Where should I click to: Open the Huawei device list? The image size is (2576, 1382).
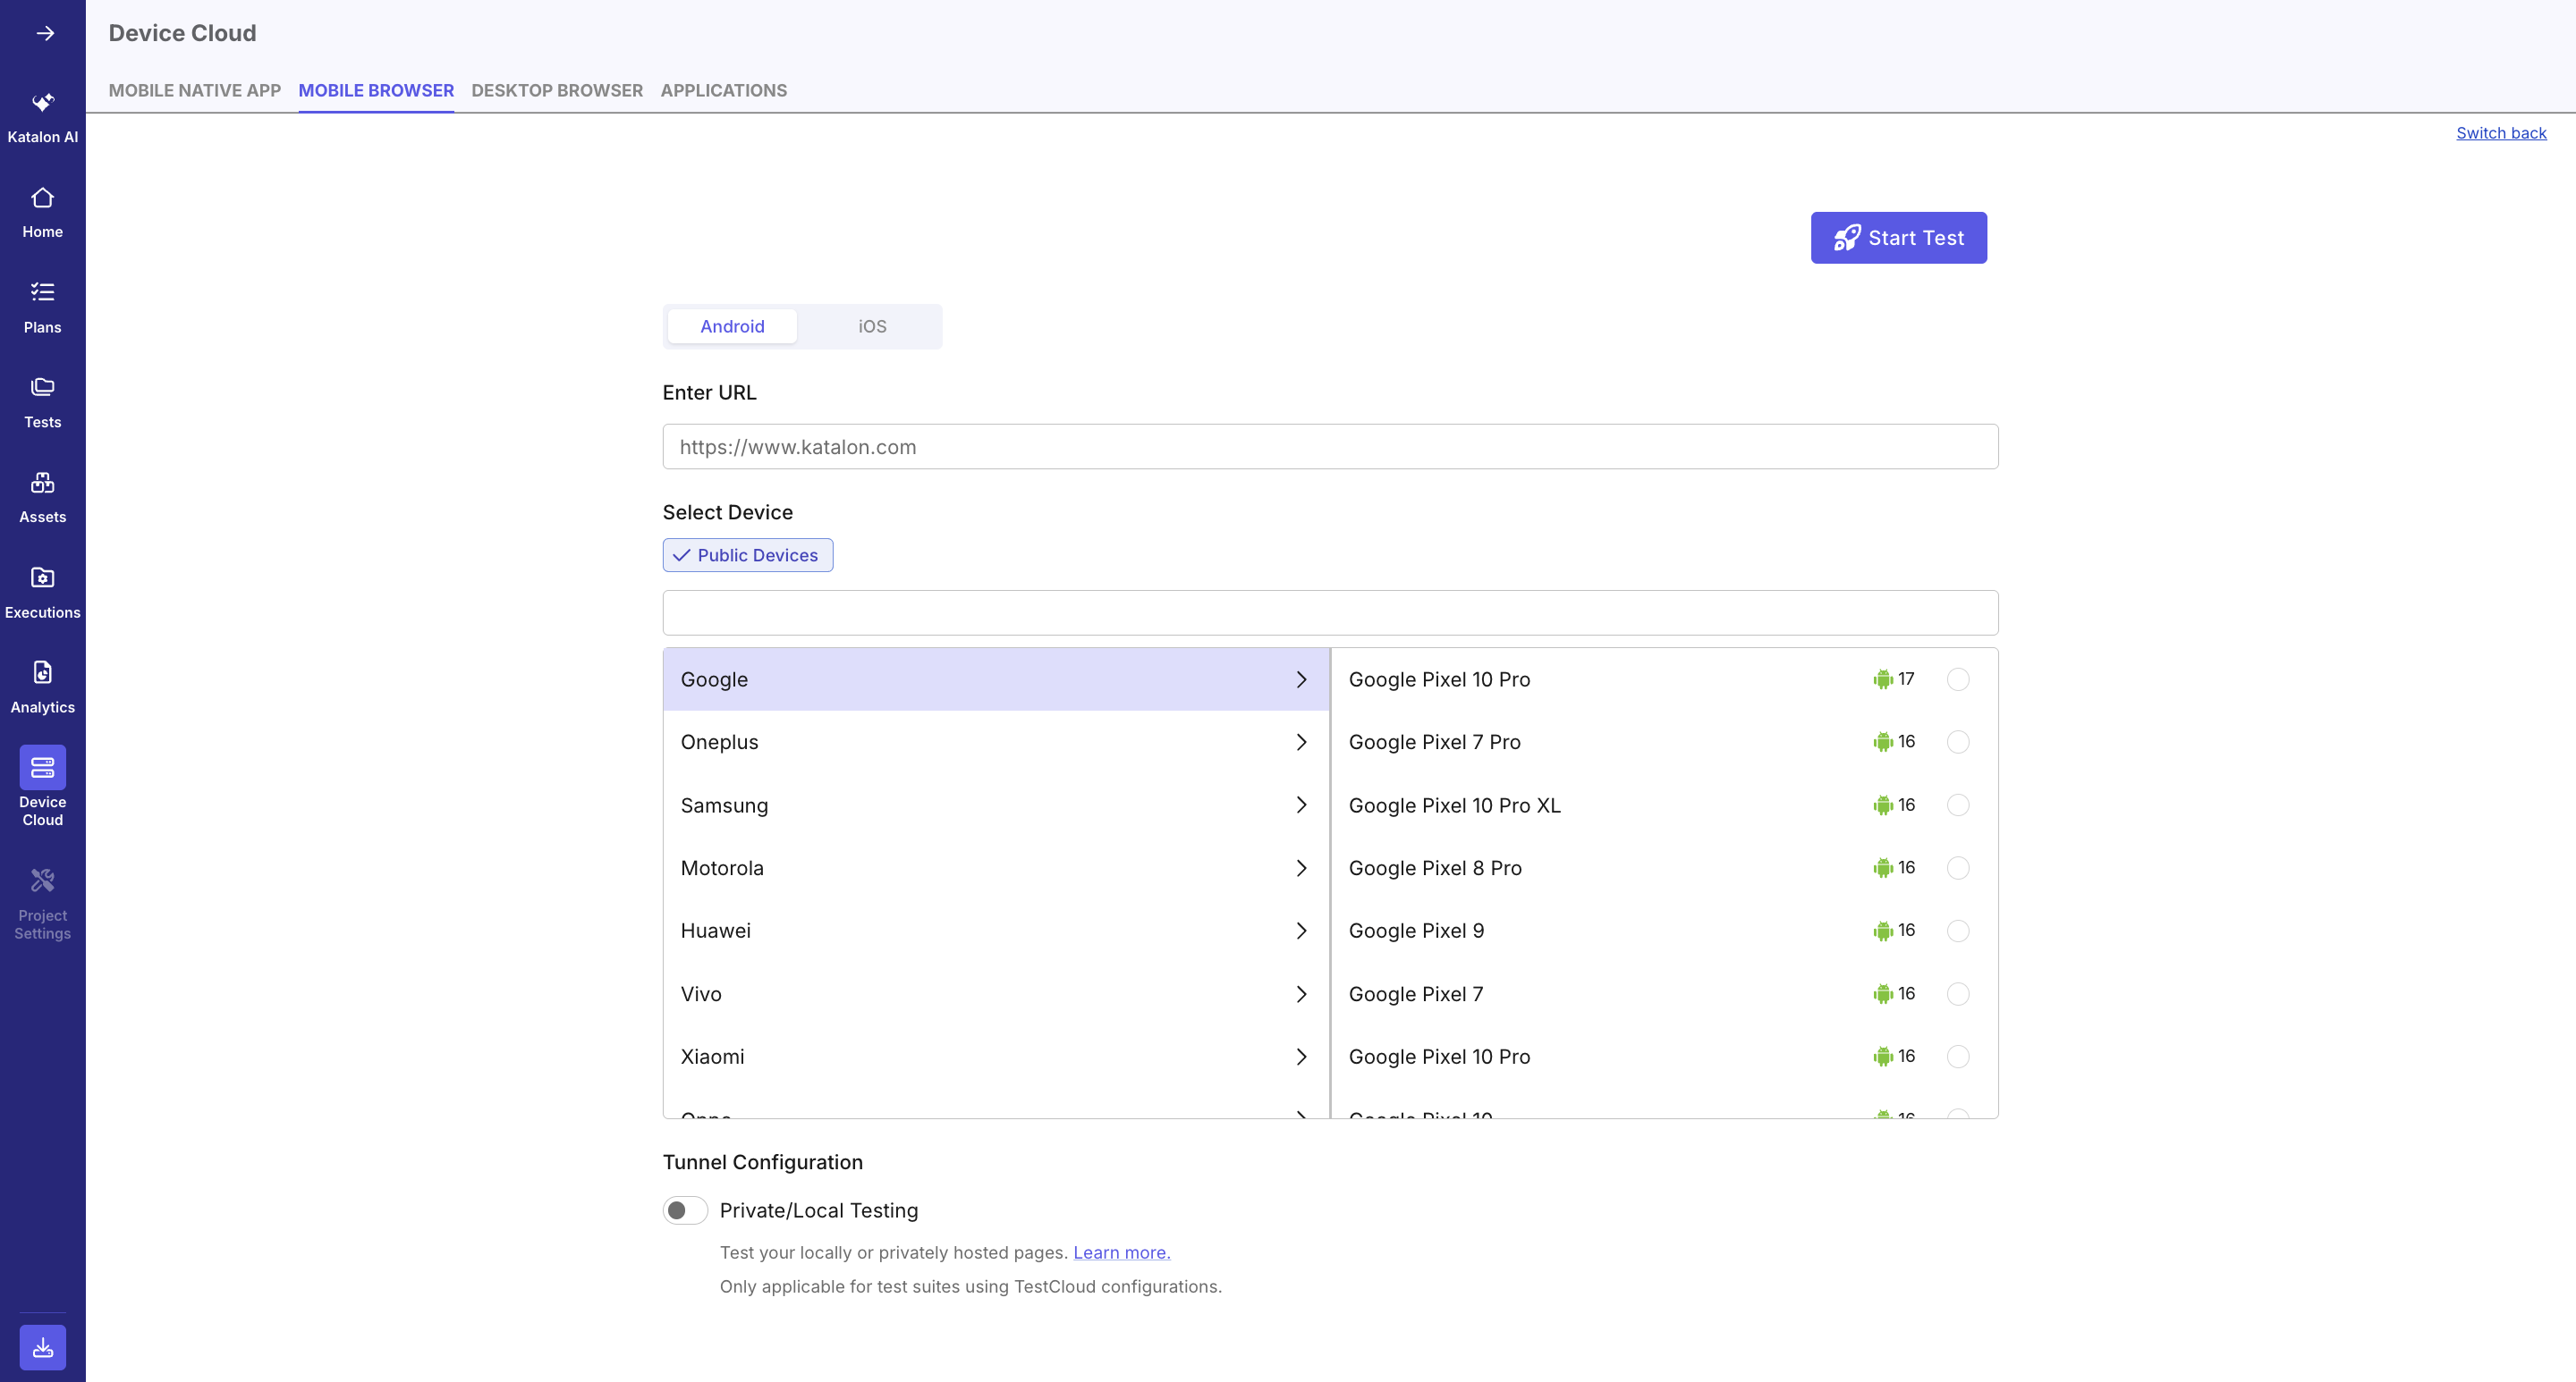(996, 931)
